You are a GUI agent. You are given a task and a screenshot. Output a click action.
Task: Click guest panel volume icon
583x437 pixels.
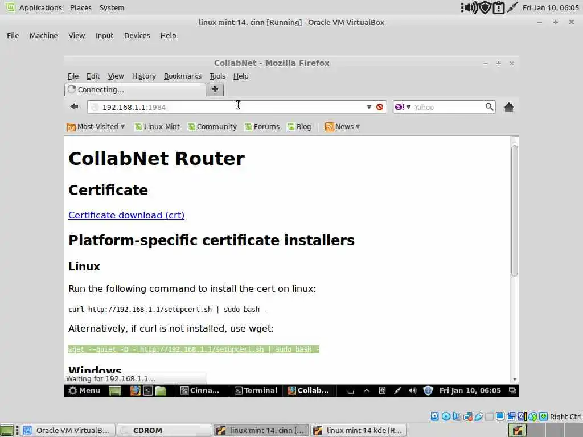point(412,390)
